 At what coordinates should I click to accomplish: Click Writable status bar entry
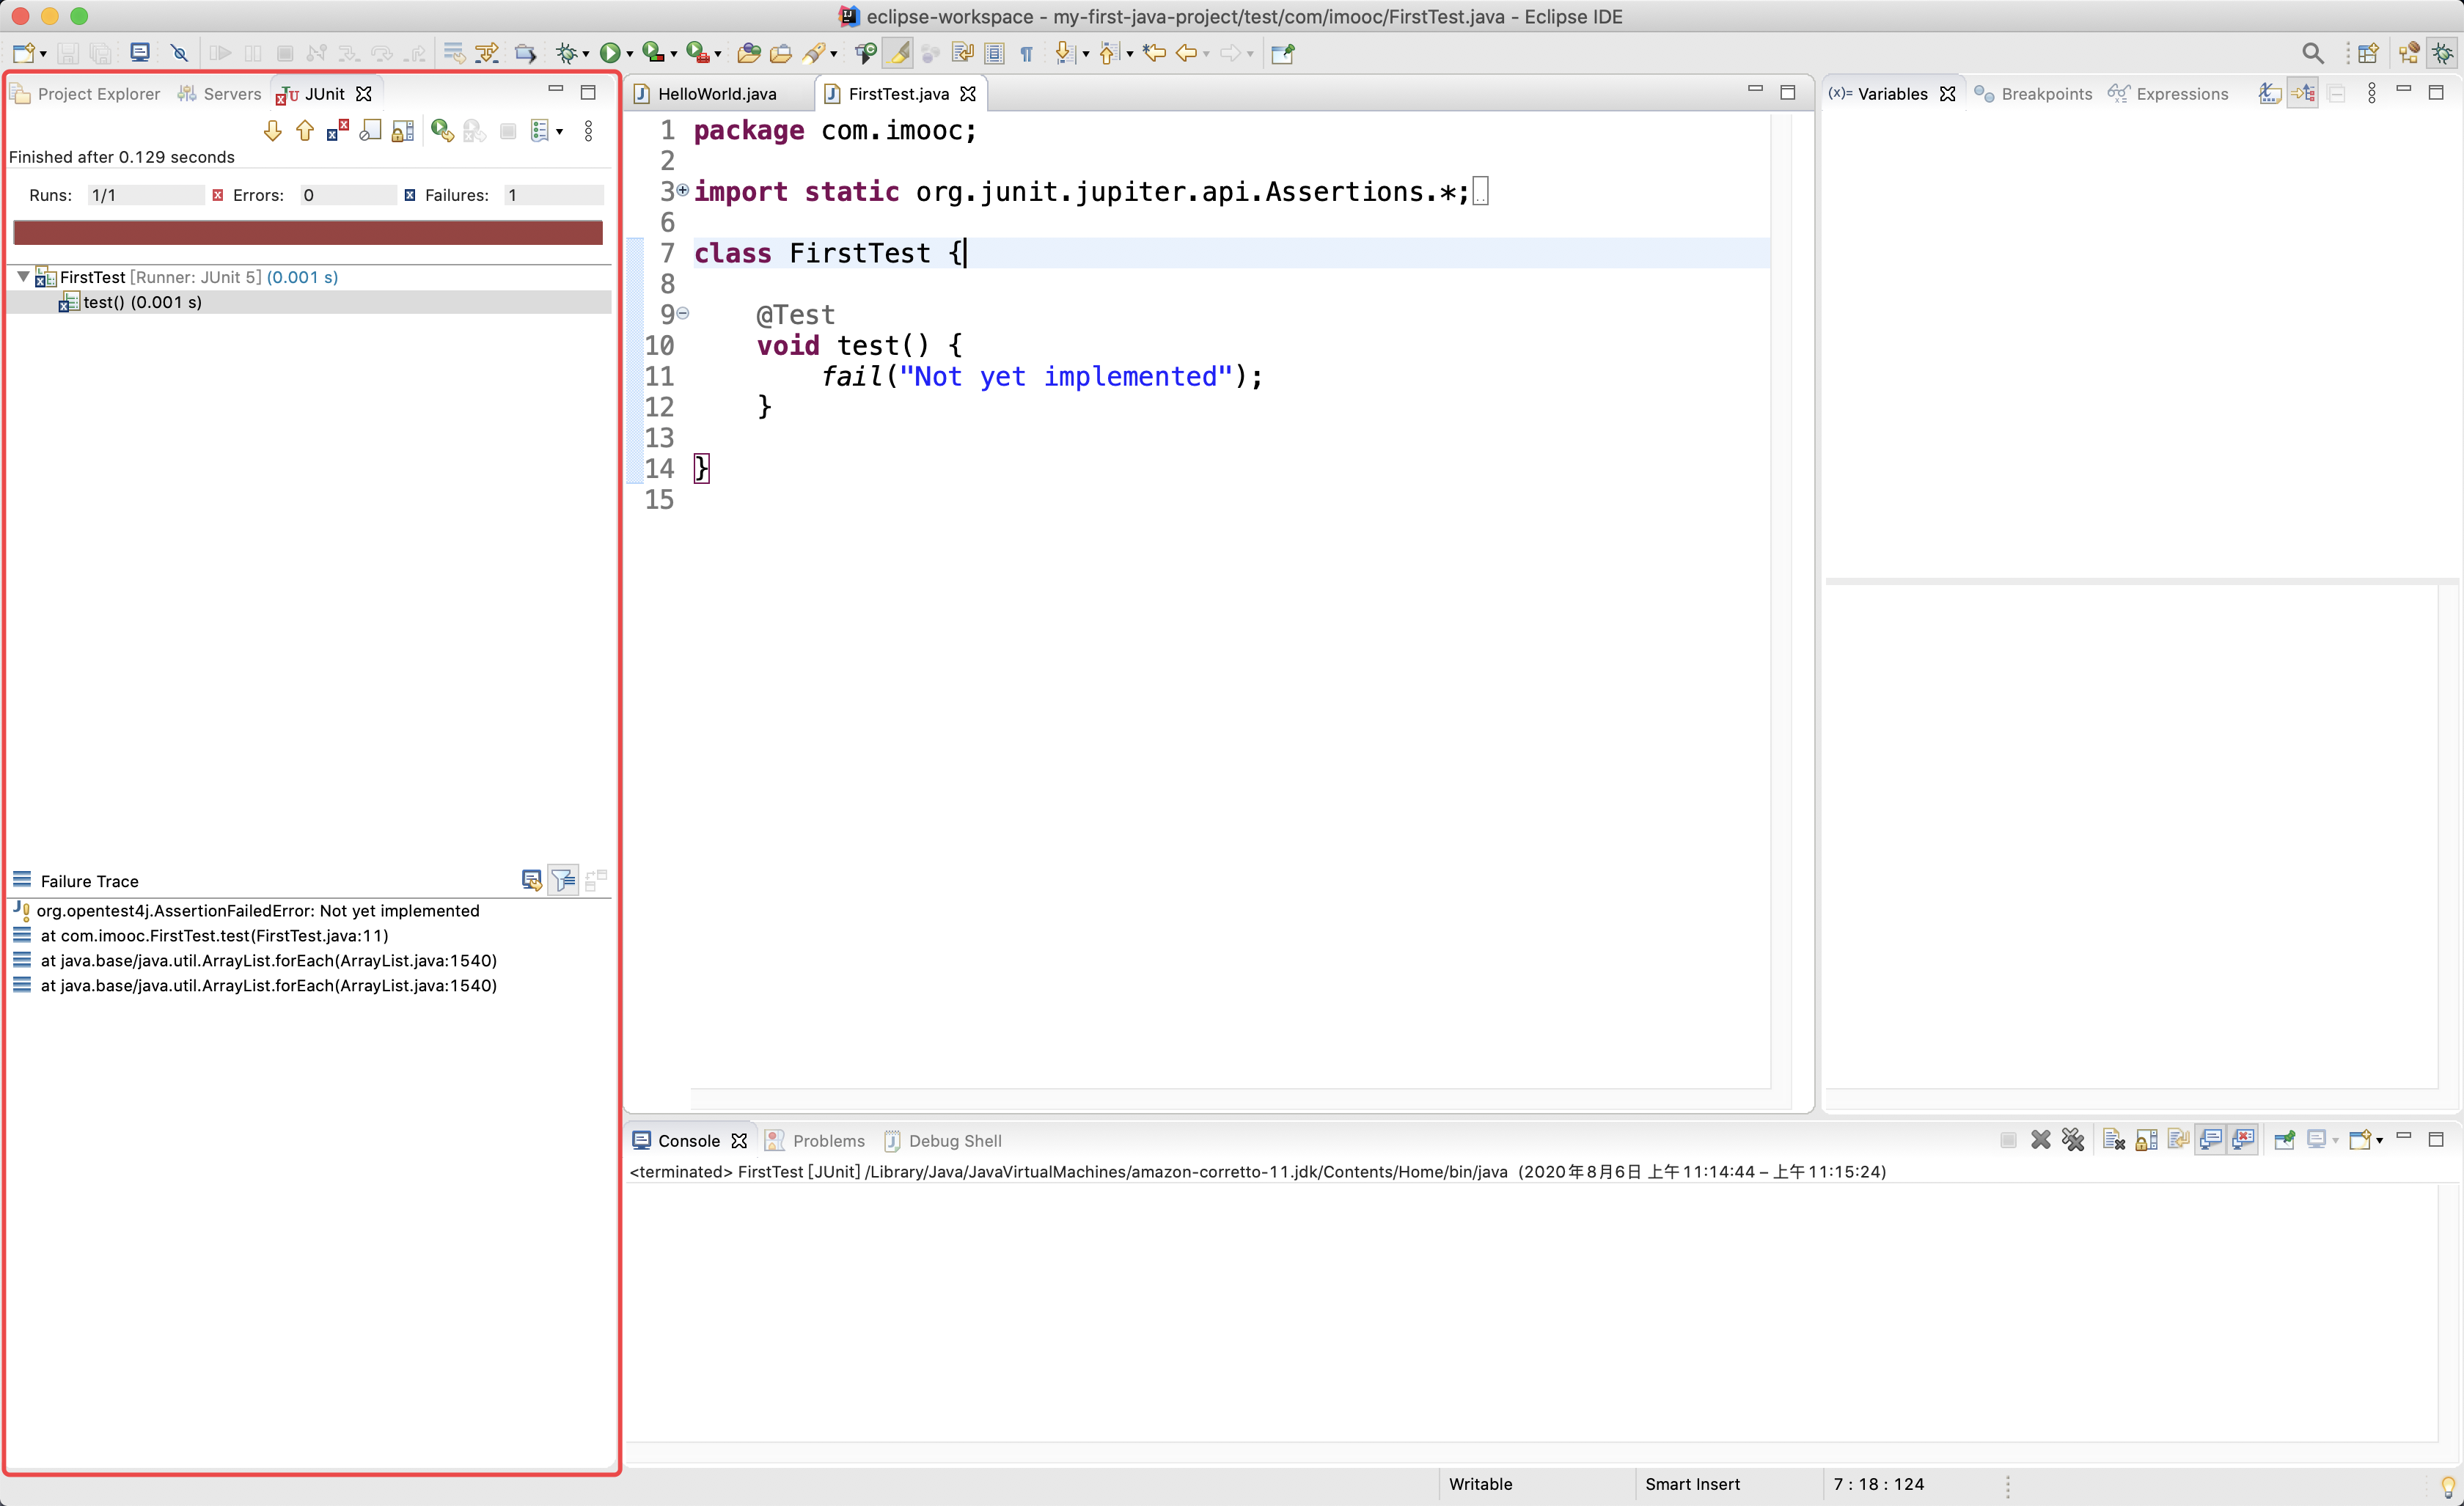[1481, 1484]
